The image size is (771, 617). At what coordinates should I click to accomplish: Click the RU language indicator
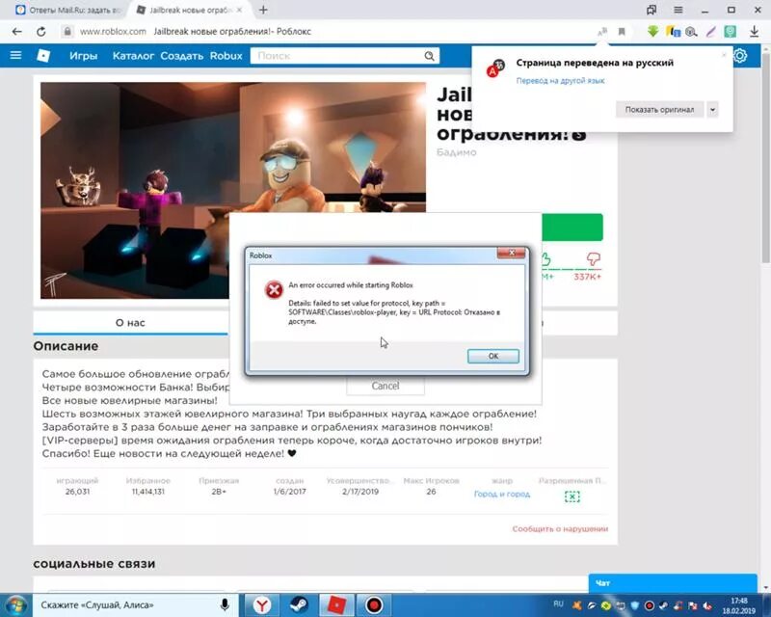coord(558,604)
